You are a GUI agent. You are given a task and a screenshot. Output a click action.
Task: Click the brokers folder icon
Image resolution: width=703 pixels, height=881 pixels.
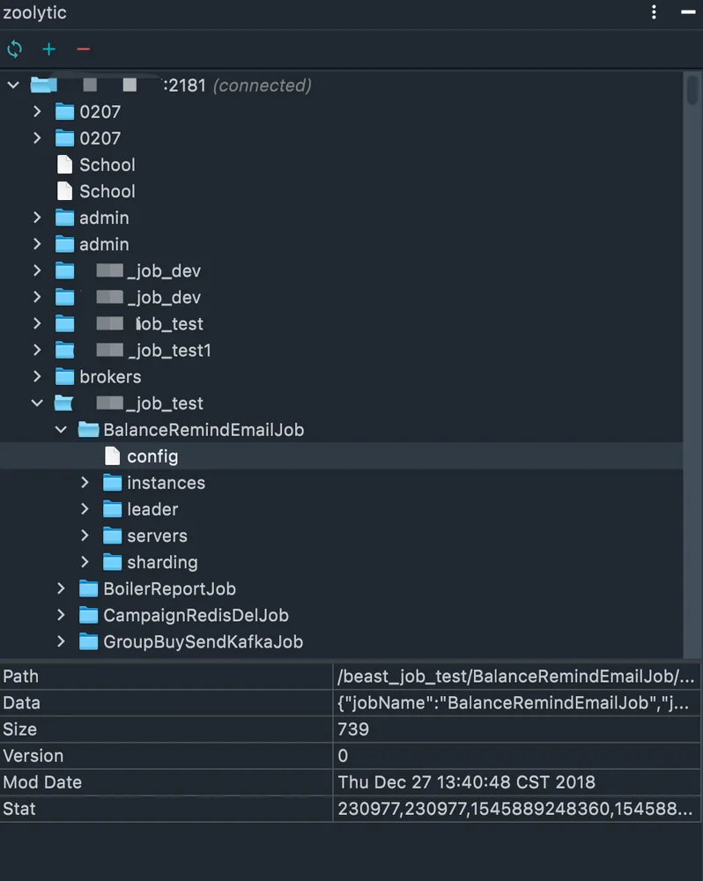[x=64, y=376]
